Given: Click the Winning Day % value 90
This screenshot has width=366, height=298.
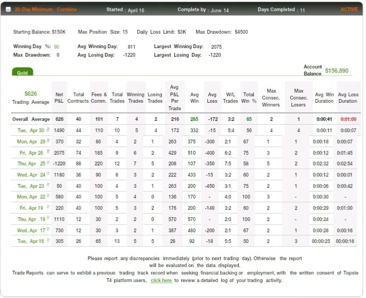Looking at the screenshot, I should (x=57, y=47).
